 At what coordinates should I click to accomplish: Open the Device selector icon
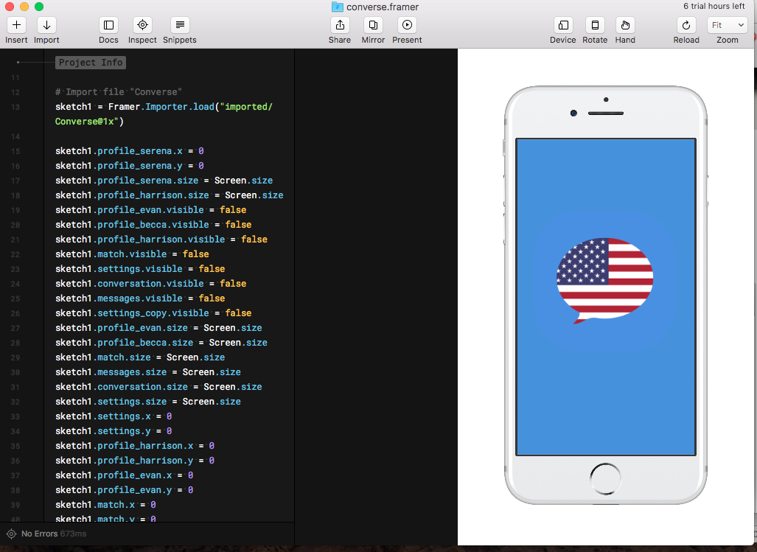click(563, 24)
